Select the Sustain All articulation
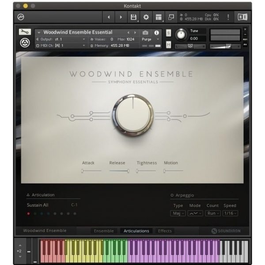 pos(38,205)
